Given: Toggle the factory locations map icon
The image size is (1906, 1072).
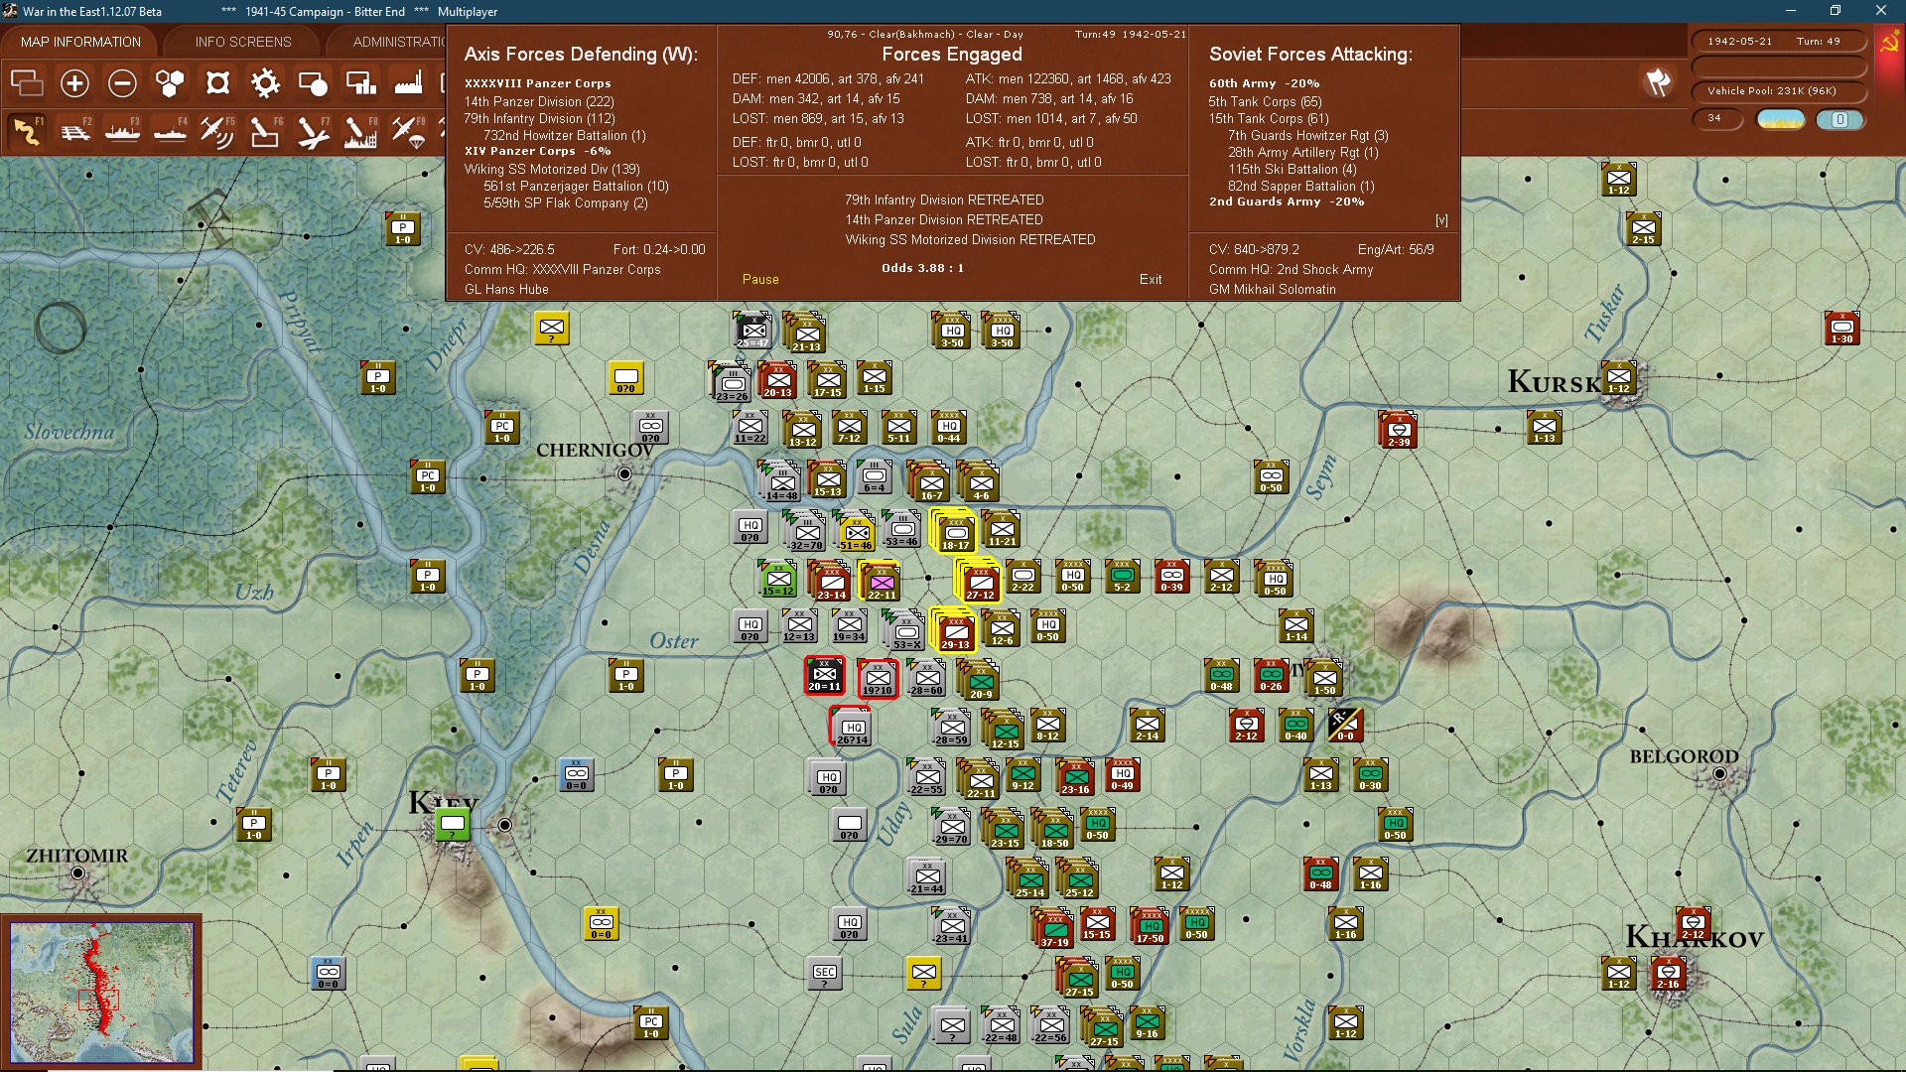Looking at the screenshot, I should click(x=408, y=83).
